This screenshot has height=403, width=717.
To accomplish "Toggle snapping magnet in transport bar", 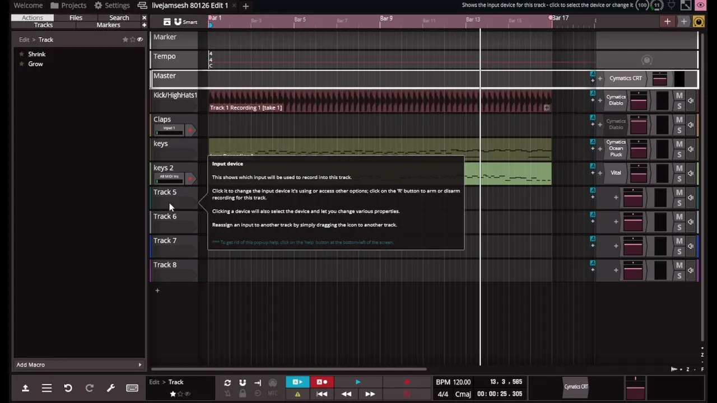I will pyautogui.click(x=243, y=383).
